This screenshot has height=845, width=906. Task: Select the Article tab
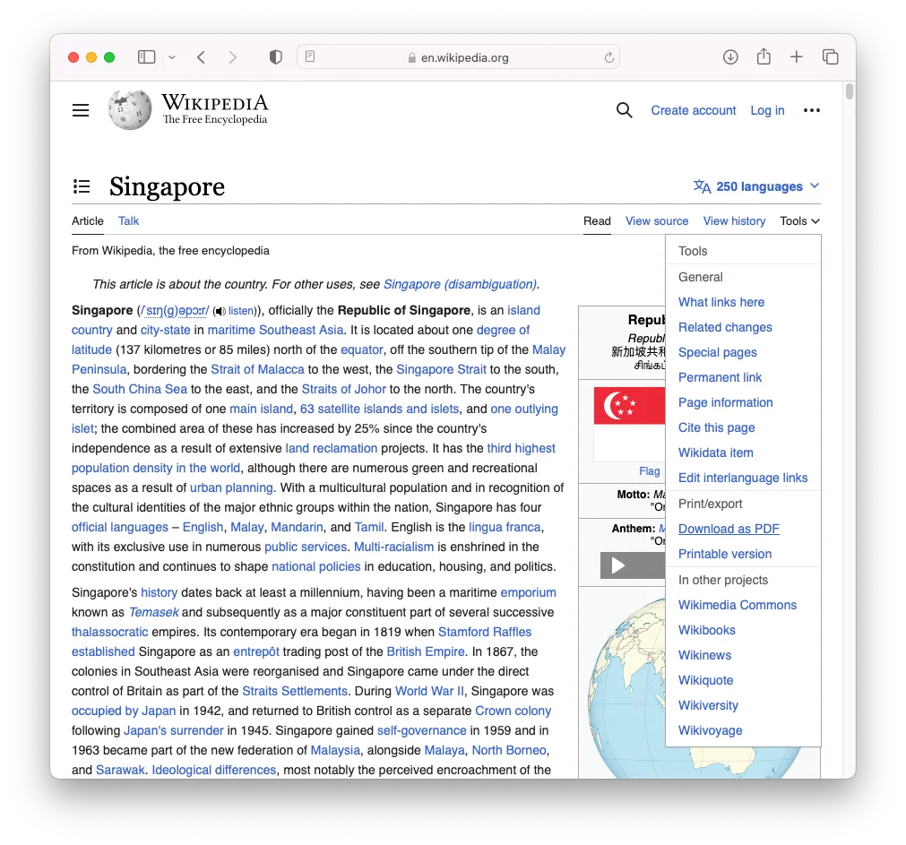[x=87, y=220]
